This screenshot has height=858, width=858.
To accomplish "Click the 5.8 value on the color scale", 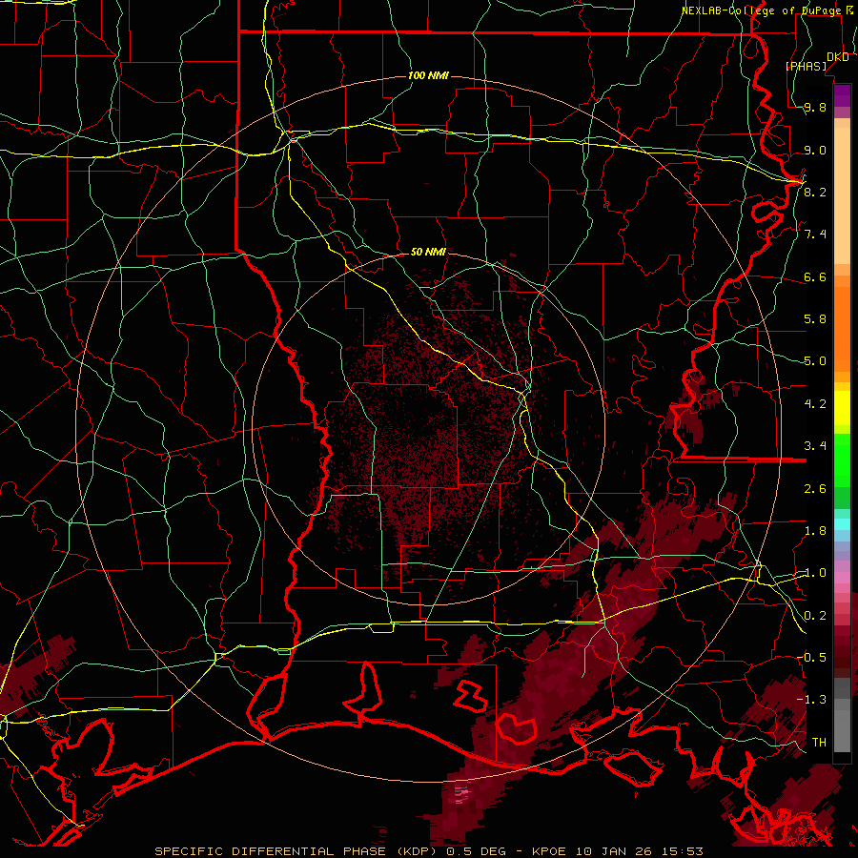I will pyautogui.click(x=815, y=319).
